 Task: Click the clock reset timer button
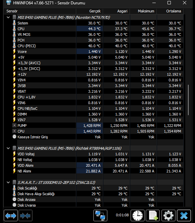138,215
